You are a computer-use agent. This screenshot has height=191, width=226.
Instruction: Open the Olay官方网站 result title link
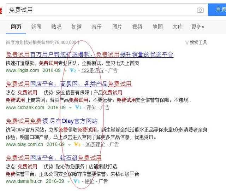(52, 121)
